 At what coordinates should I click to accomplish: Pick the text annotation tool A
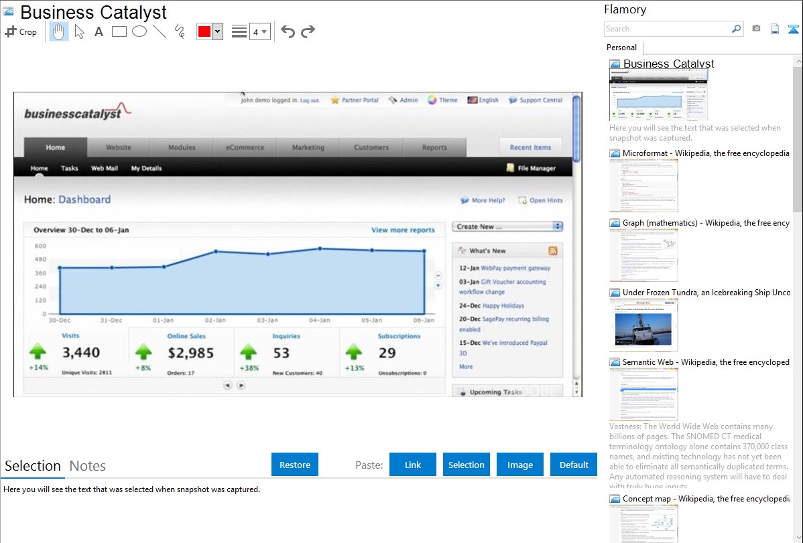click(99, 32)
